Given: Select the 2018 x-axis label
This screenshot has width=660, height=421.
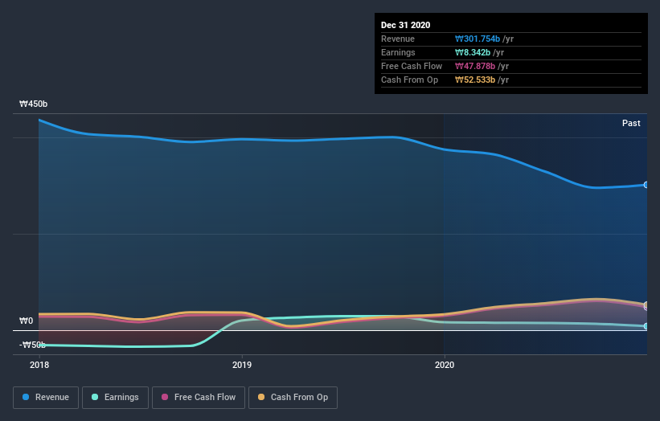Looking at the screenshot, I should click(x=39, y=365).
